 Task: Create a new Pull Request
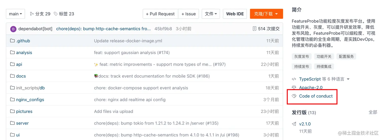(160, 14)
